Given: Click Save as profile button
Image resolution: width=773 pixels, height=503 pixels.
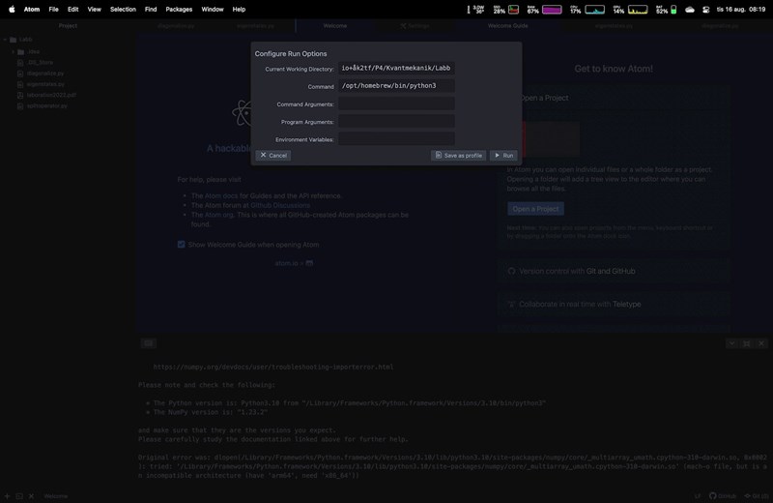Looking at the screenshot, I should [x=458, y=155].
